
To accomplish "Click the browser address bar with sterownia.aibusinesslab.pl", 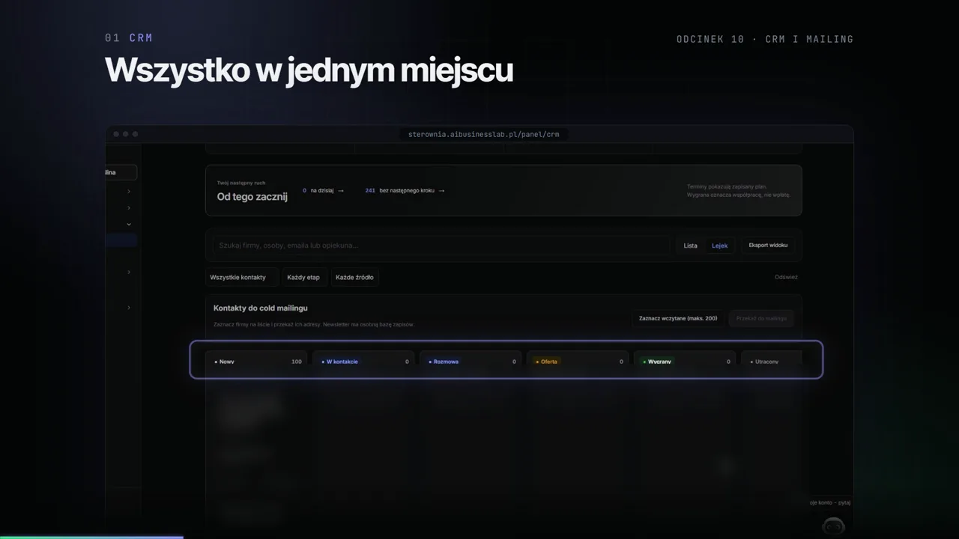I will click(483, 135).
